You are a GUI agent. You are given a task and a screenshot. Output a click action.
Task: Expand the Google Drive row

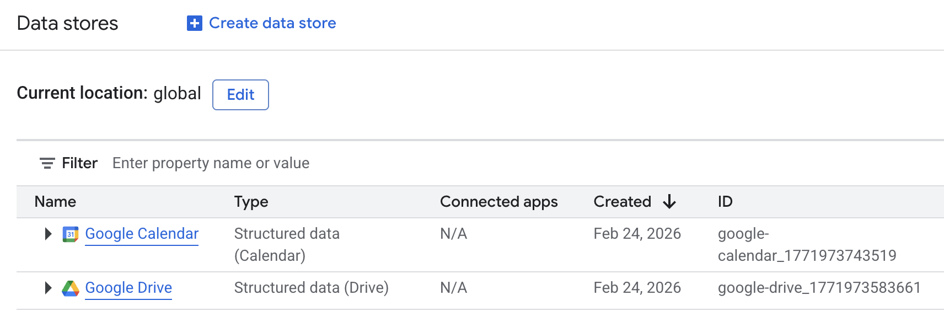(48, 288)
